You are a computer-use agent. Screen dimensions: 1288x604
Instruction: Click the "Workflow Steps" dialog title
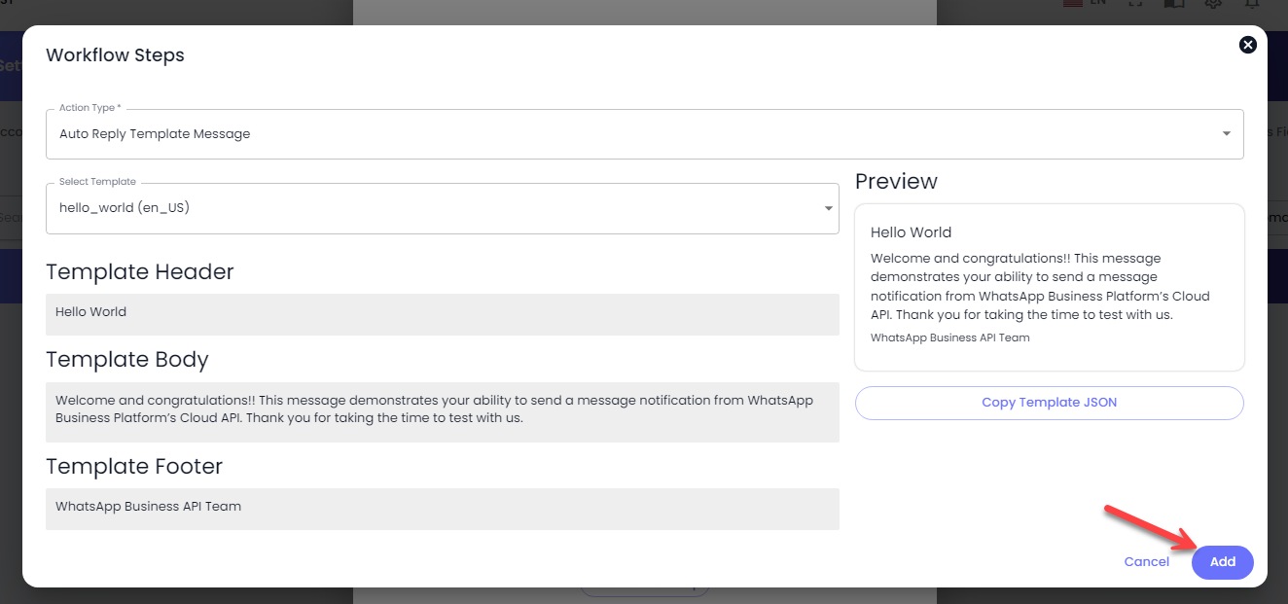click(115, 55)
